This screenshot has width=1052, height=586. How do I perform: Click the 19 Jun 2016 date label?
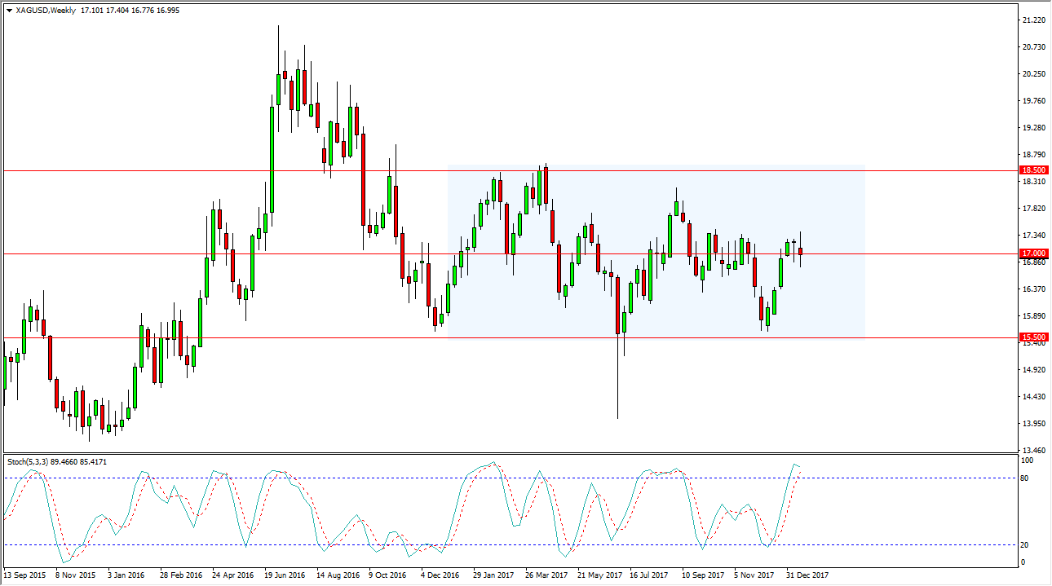tap(285, 575)
